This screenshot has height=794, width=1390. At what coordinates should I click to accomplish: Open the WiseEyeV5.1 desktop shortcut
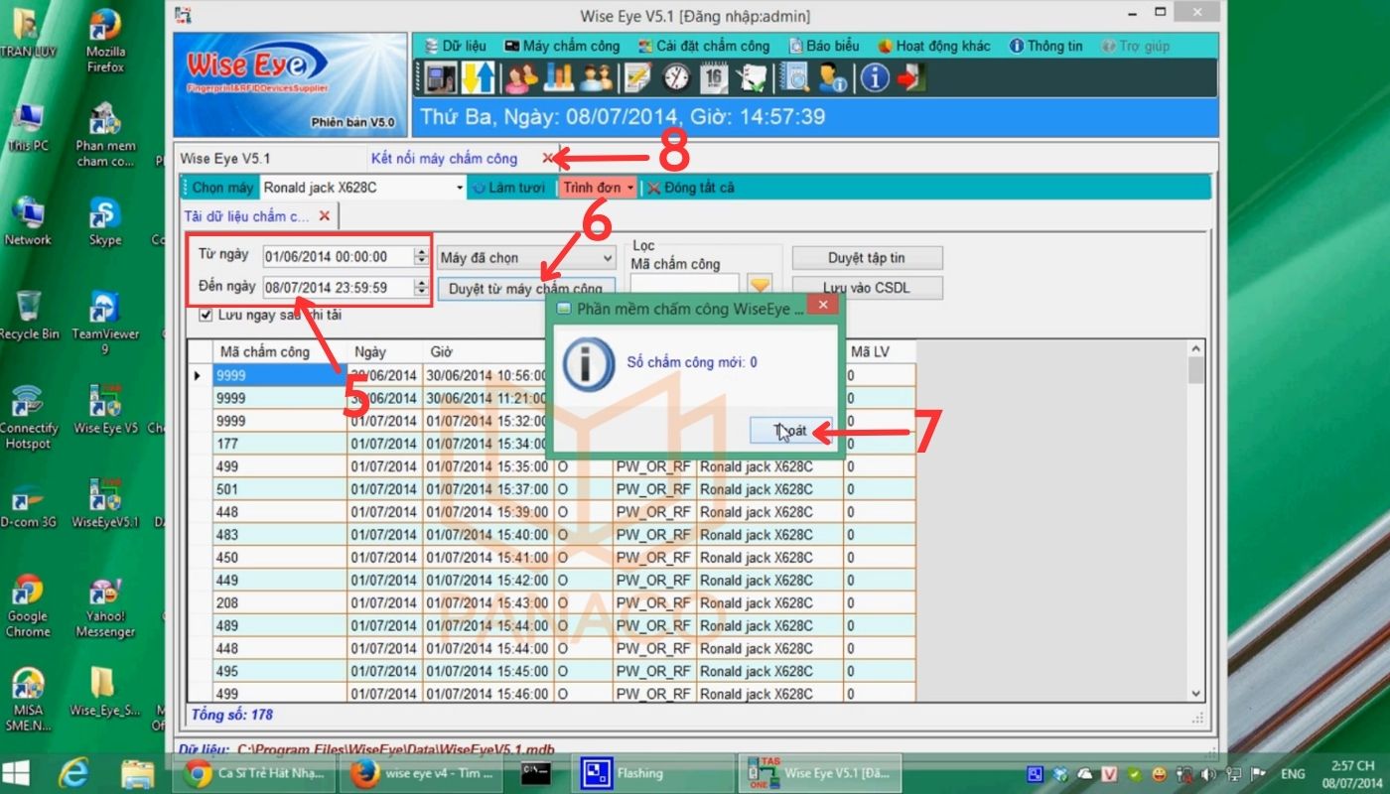tap(105, 504)
